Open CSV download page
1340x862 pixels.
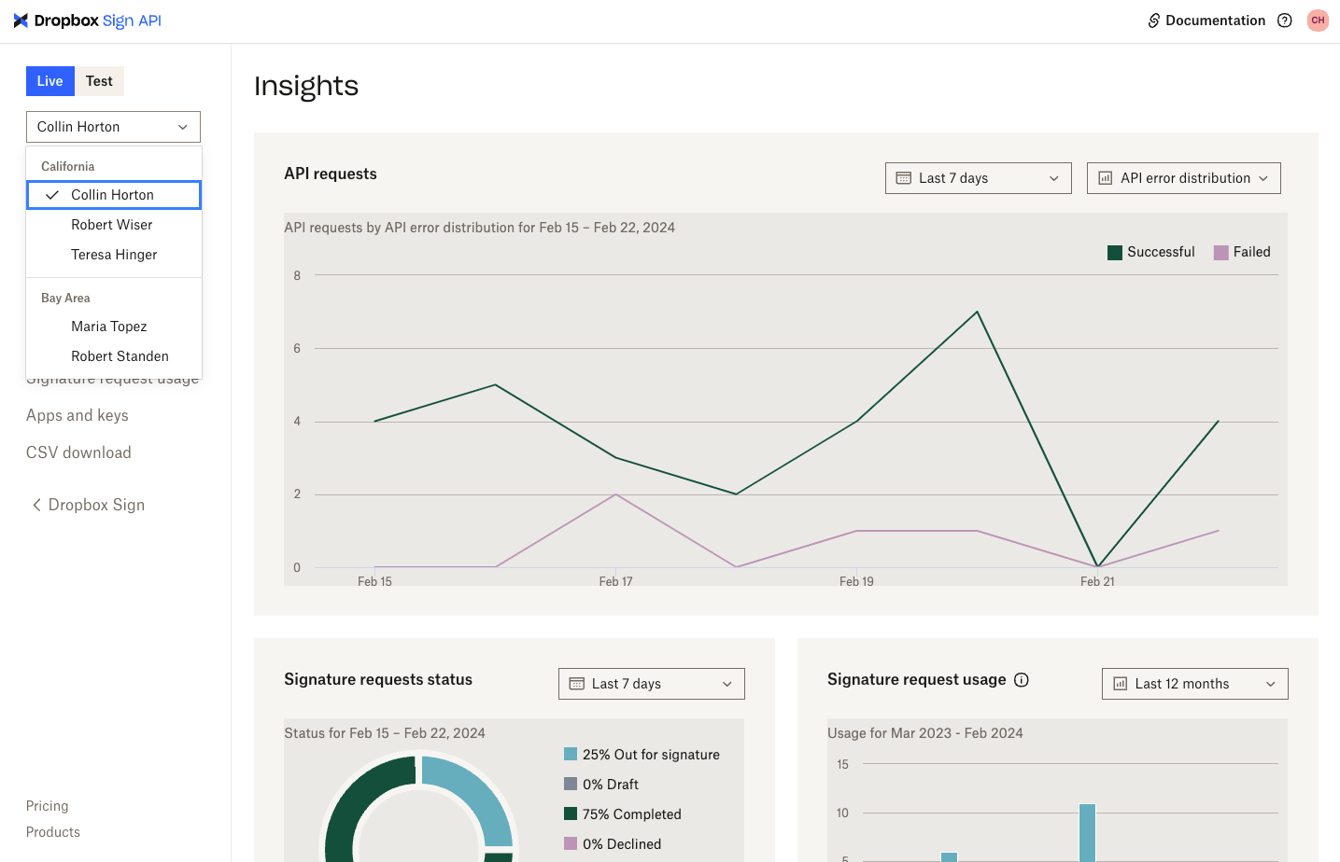click(x=78, y=452)
